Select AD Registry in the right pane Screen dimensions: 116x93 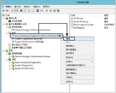click(79, 28)
